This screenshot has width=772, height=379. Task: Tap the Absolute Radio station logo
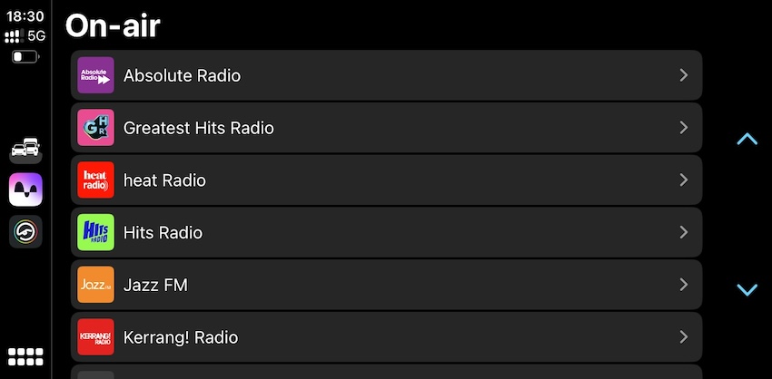click(95, 75)
